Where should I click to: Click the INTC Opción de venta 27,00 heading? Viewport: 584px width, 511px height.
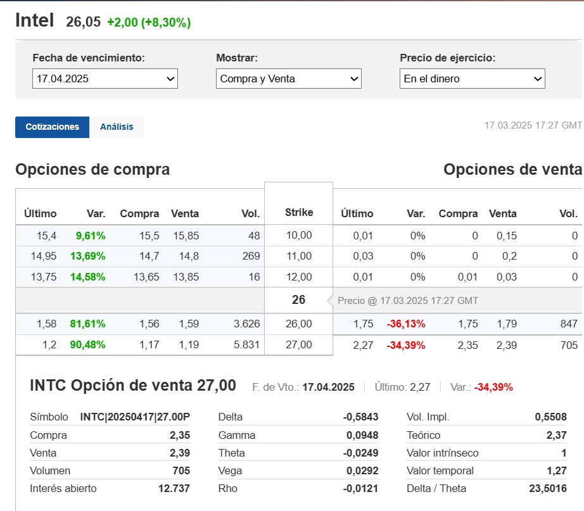[133, 386]
